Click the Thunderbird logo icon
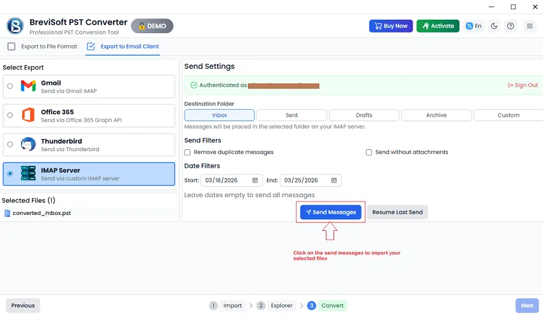Viewport: 543px width, 317px height. coord(28,144)
